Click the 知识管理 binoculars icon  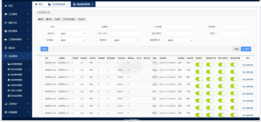click(6, 31)
